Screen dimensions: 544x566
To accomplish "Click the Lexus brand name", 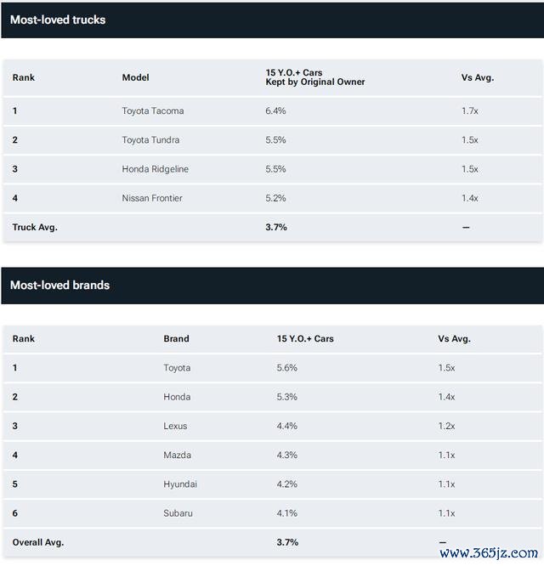I will pyautogui.click(x=175, y=426).
